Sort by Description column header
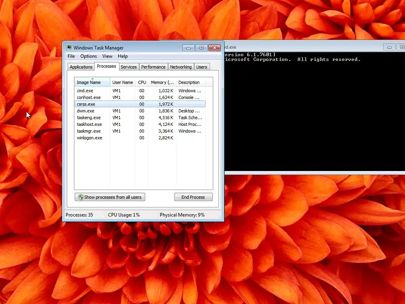405x304 pixels. click(191, 82)
